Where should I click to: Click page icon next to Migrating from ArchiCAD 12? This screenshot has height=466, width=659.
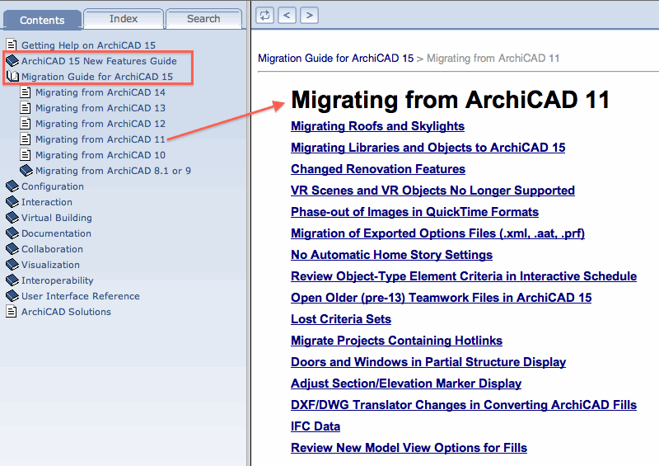[26, 124]
